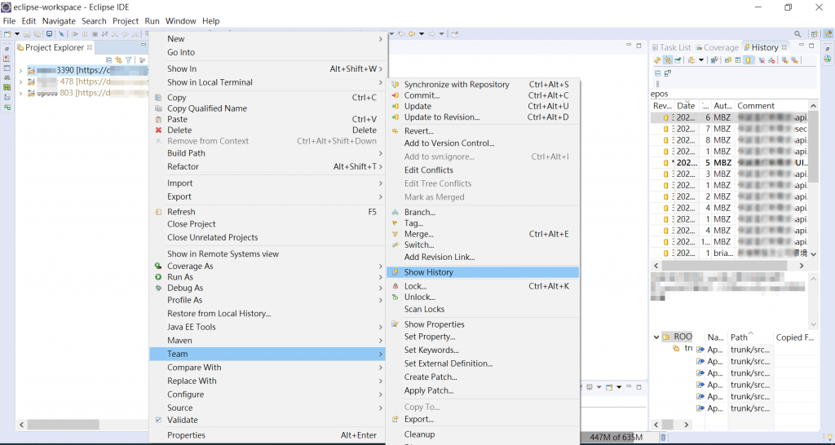835x445 pixels.
Task: Collapse the ROO folder node in History
Action: pyautogui.click(x=656, y=337)
